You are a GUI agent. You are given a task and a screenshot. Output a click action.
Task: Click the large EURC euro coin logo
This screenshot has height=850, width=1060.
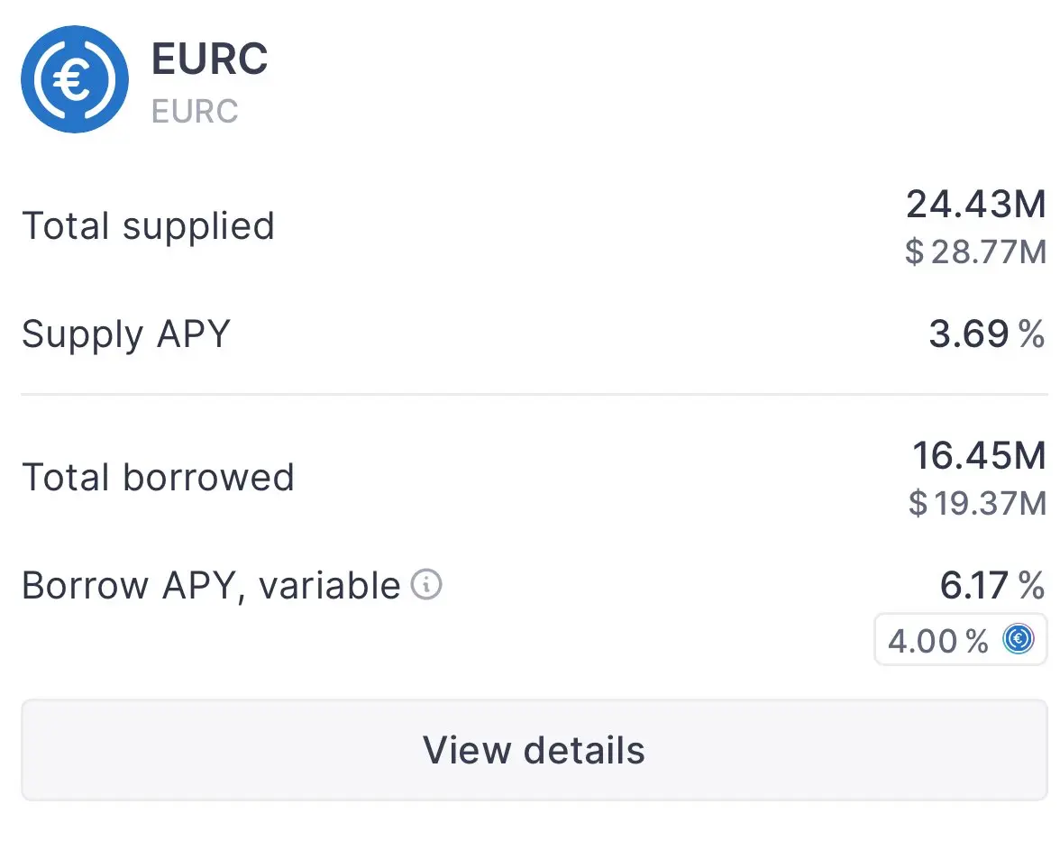point(74,79)
